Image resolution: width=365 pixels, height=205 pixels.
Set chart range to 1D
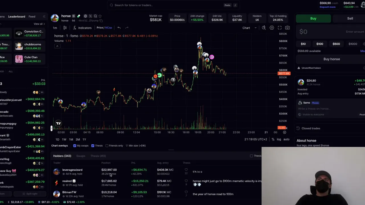[57, 139]
